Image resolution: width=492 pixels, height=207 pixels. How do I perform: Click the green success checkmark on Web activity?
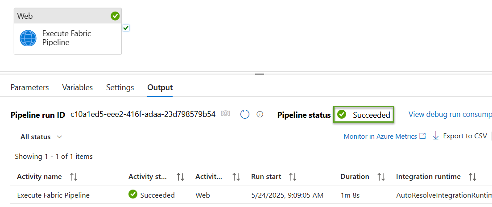115,16
